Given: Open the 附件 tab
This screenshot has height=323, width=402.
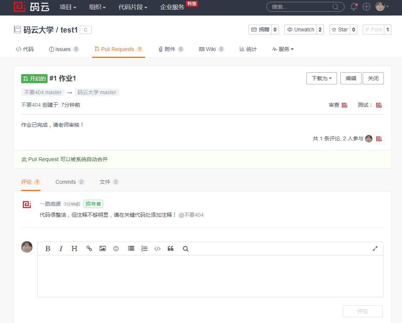Looking at the screenshot, I should tap(171, 49).
